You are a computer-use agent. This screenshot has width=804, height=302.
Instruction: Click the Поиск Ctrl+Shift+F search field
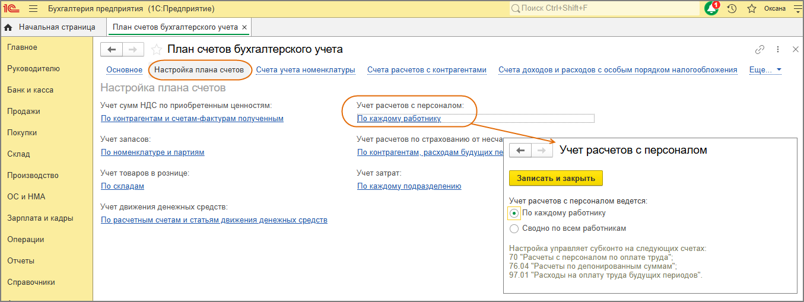[x=605, y=9]
